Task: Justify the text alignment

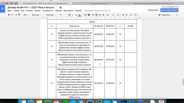Action: pos(103,15)
